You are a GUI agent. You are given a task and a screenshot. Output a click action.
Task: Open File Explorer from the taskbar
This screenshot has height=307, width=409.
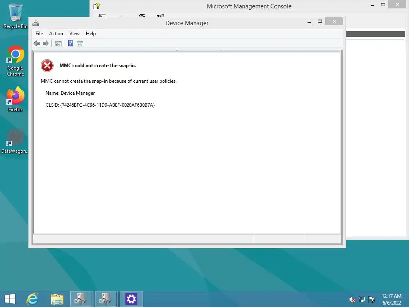[57, 299]
